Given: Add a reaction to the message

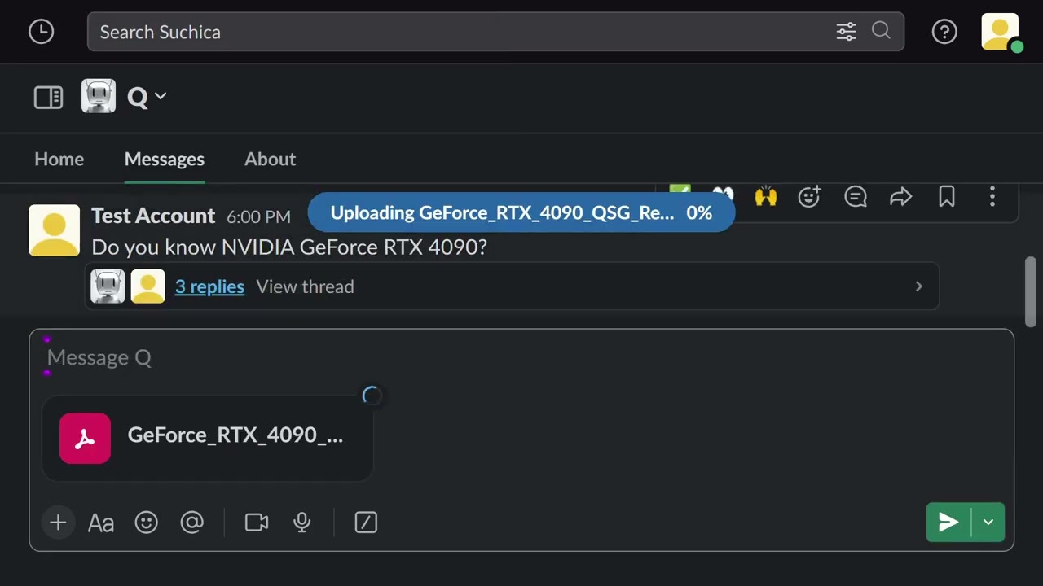Looking at the screenshot, I should (809, 196).
